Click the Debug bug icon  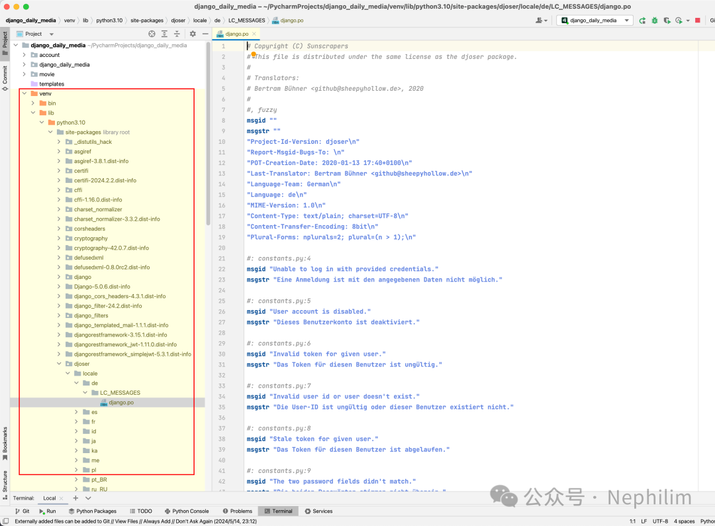point(655,21)
